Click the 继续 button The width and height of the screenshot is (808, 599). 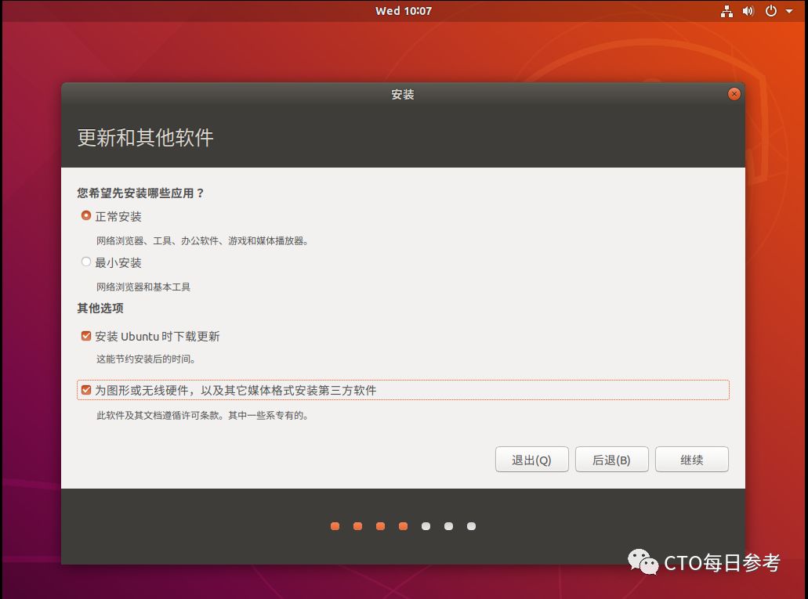point(692,460)
